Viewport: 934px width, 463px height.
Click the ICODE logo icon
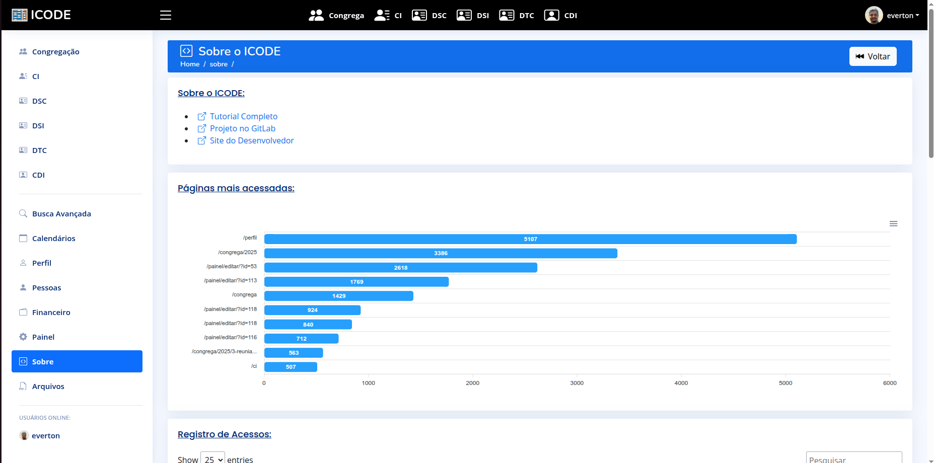tap(20, 15)
